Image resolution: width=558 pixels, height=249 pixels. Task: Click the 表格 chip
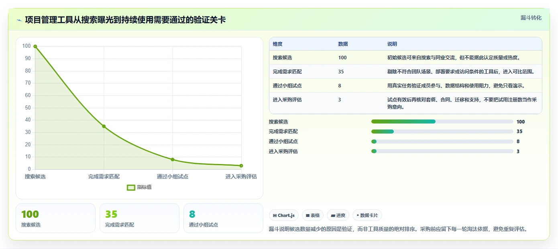(x=313, y=215)
